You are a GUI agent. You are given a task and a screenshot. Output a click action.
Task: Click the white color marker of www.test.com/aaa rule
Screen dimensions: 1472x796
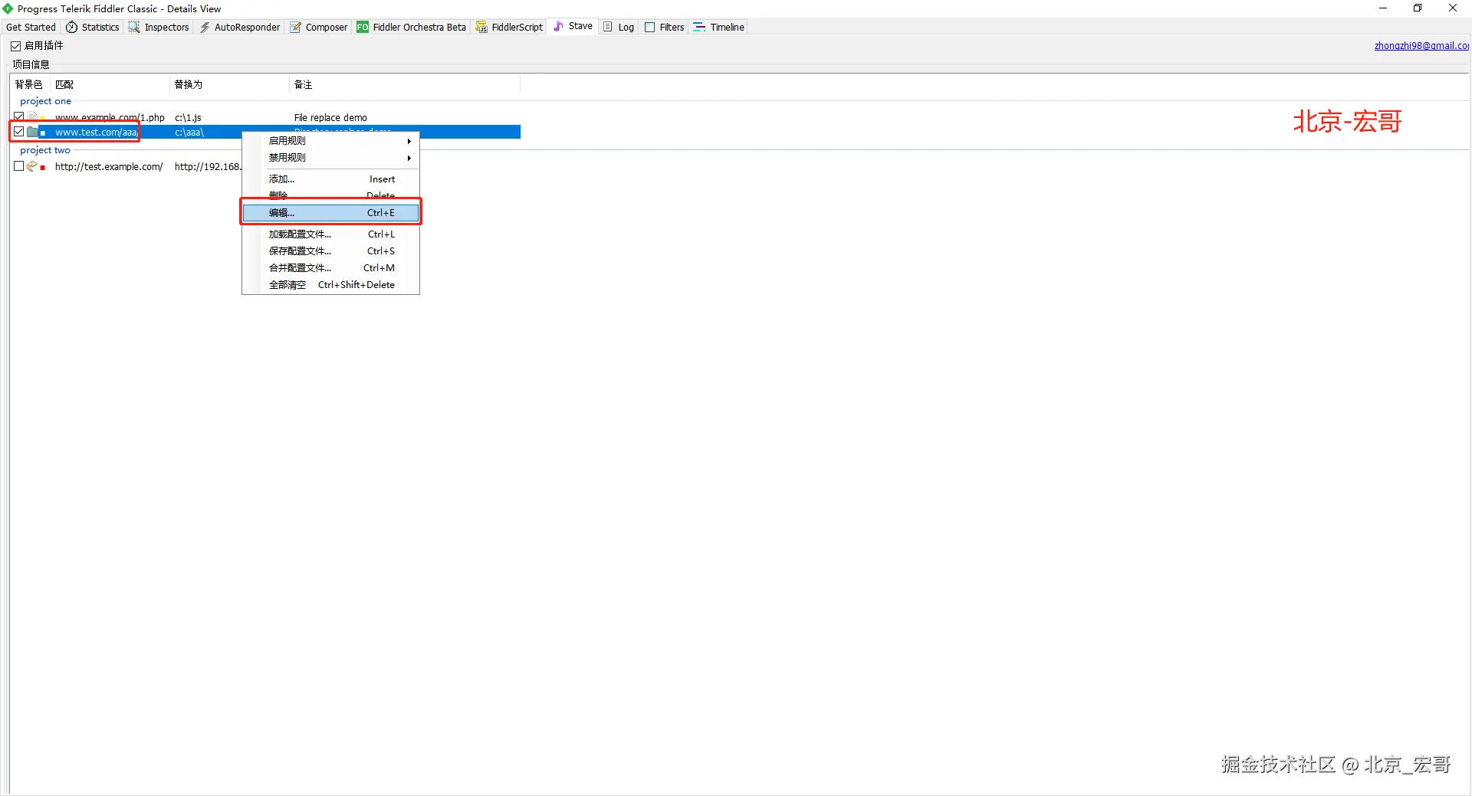(x=43, y=133)
